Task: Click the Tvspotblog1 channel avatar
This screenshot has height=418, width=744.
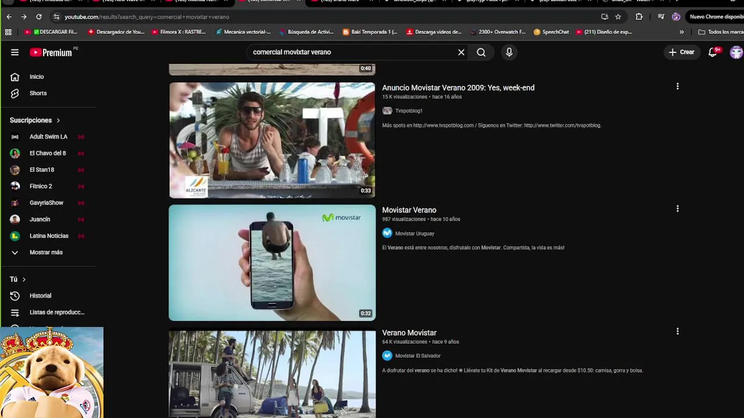Action: click(x=387, y=111)
